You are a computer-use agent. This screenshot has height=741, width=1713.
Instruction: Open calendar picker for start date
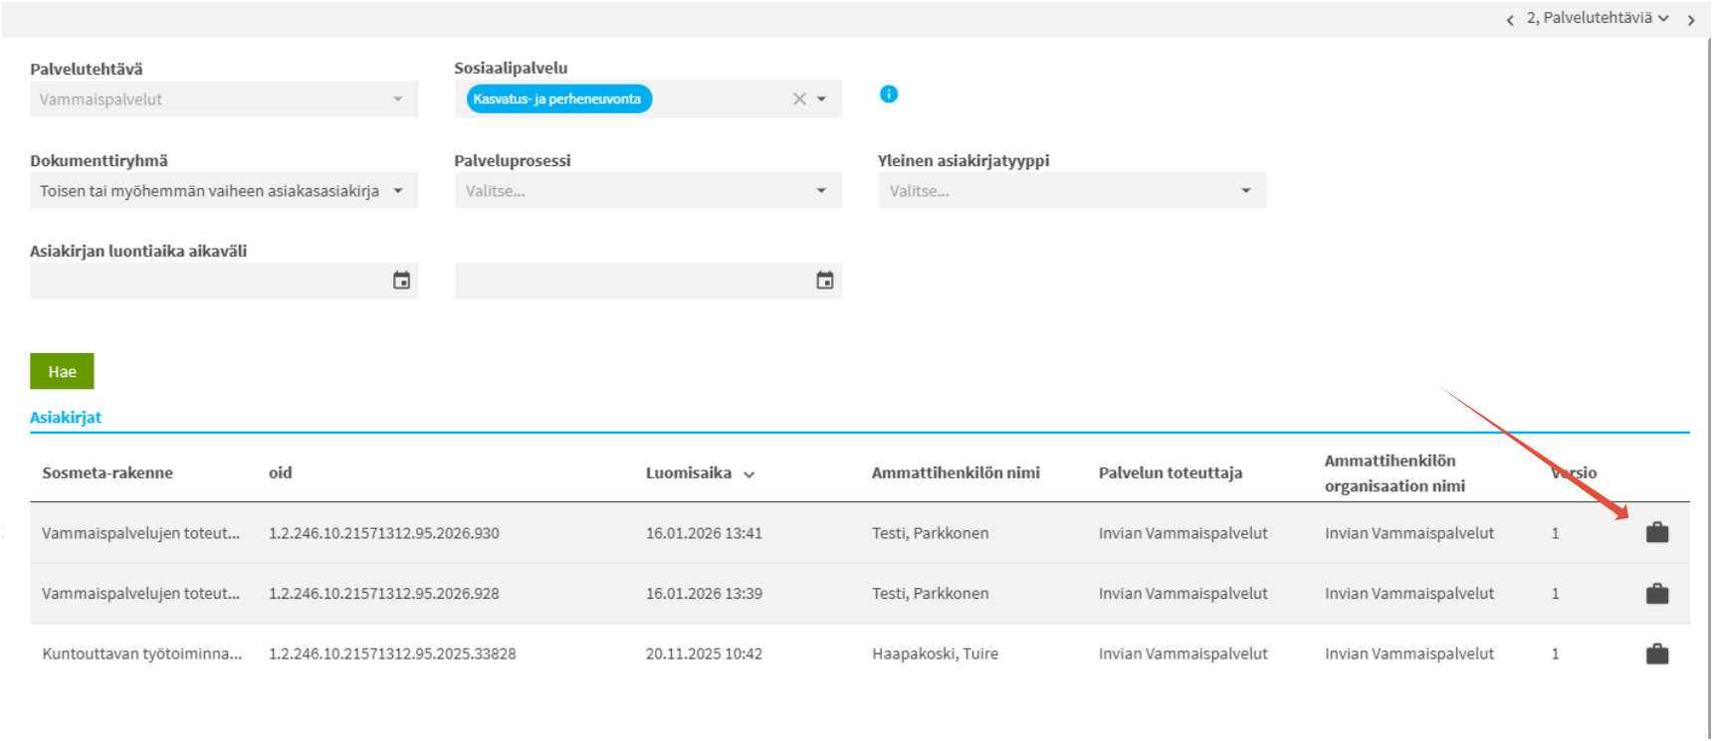pos(401,280)
